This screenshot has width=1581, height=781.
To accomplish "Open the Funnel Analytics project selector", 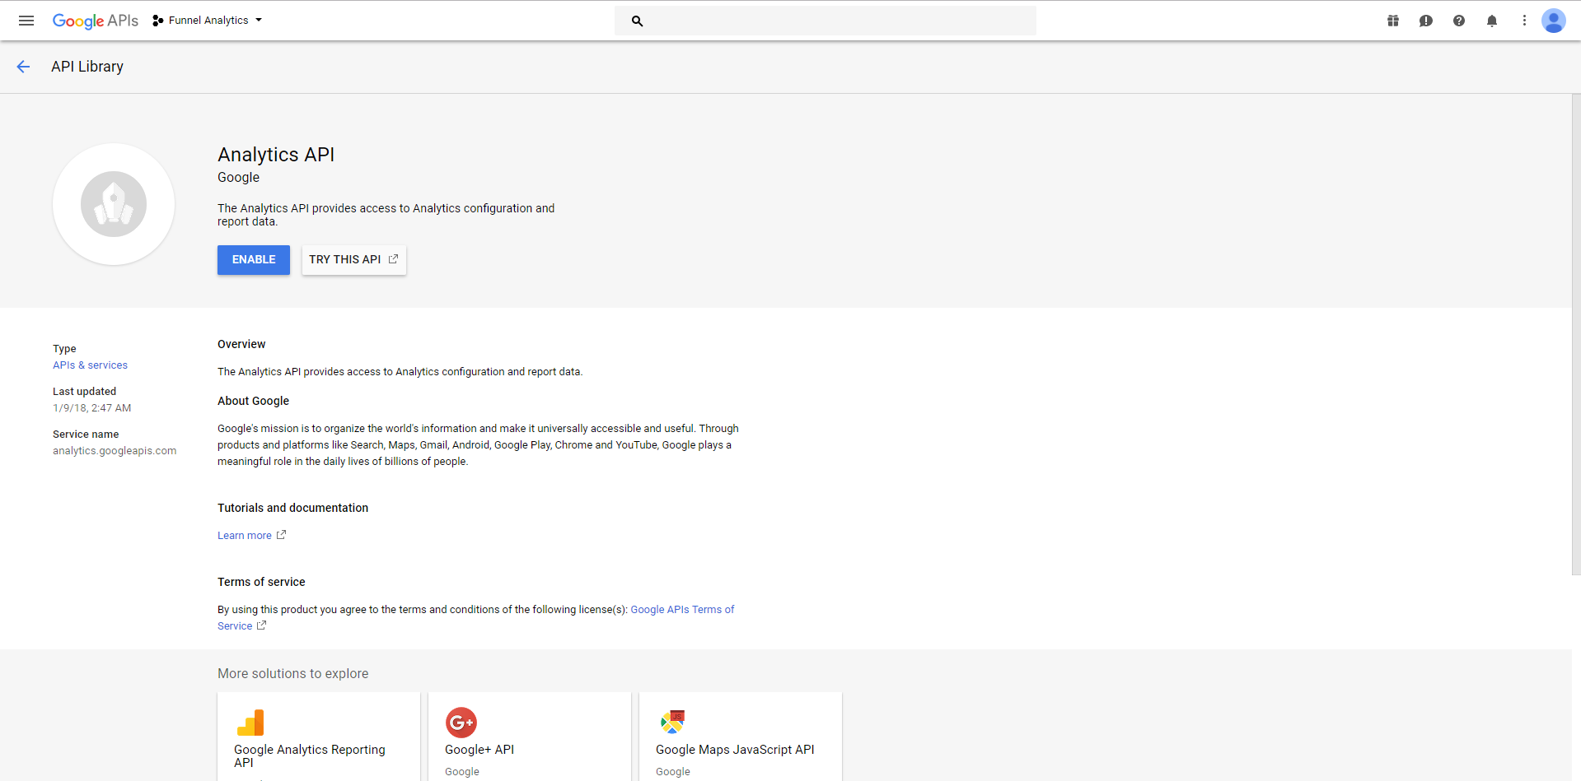I will 208,21.
